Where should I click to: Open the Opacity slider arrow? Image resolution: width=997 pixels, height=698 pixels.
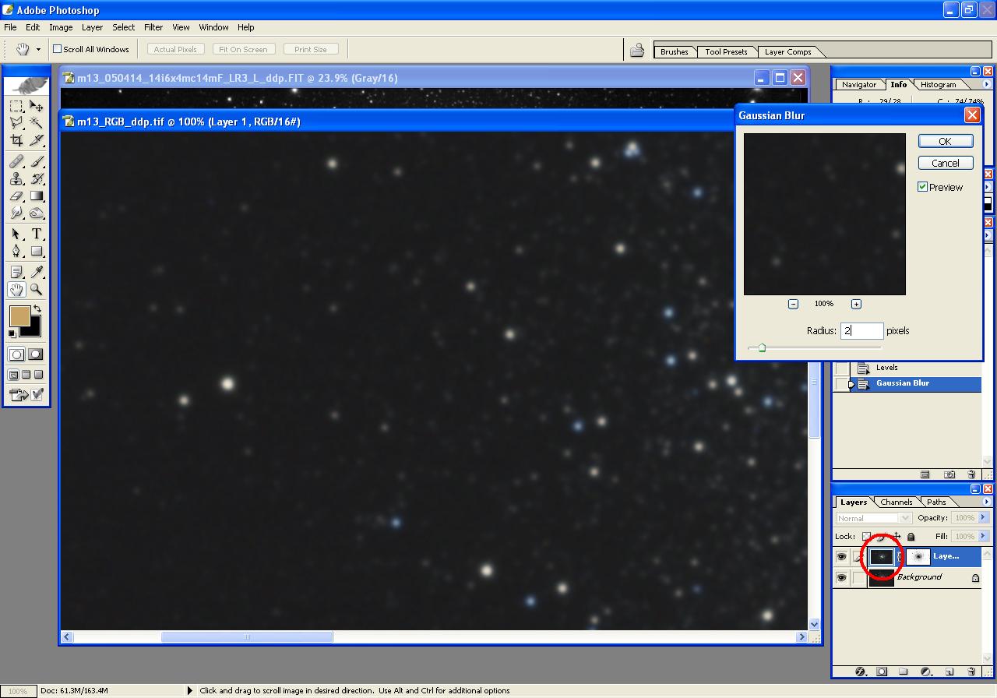pos(983,518)
